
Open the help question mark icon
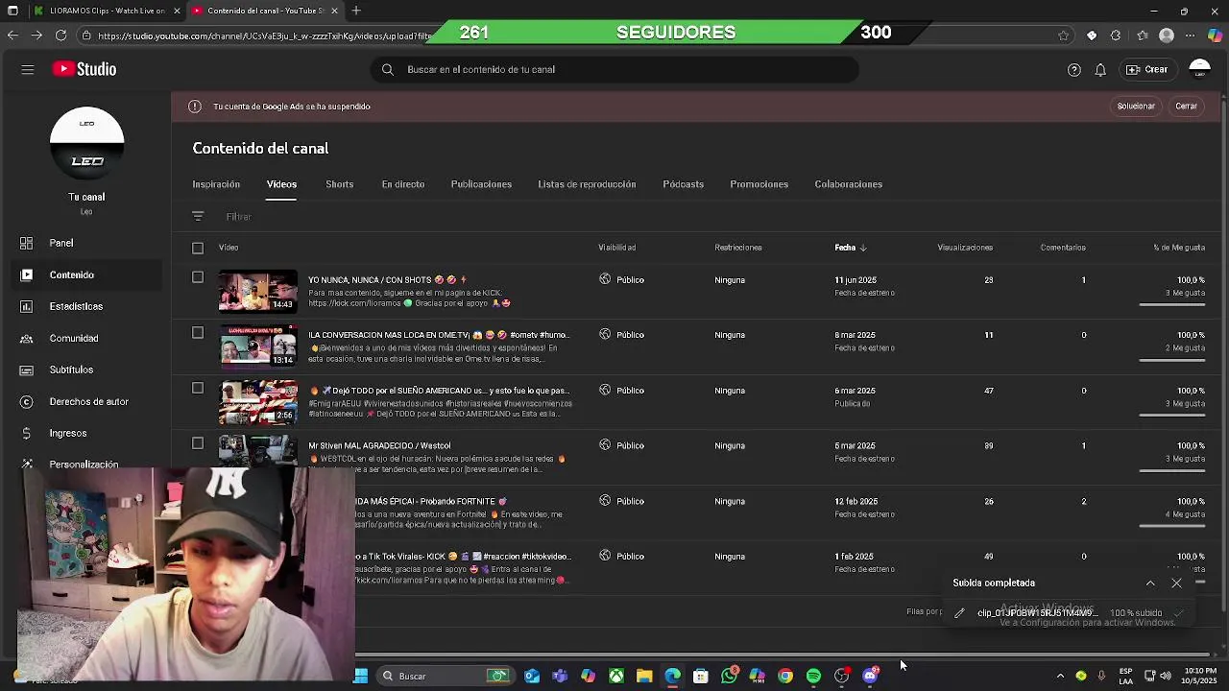pyautogui.click(x=1074, y=70)
